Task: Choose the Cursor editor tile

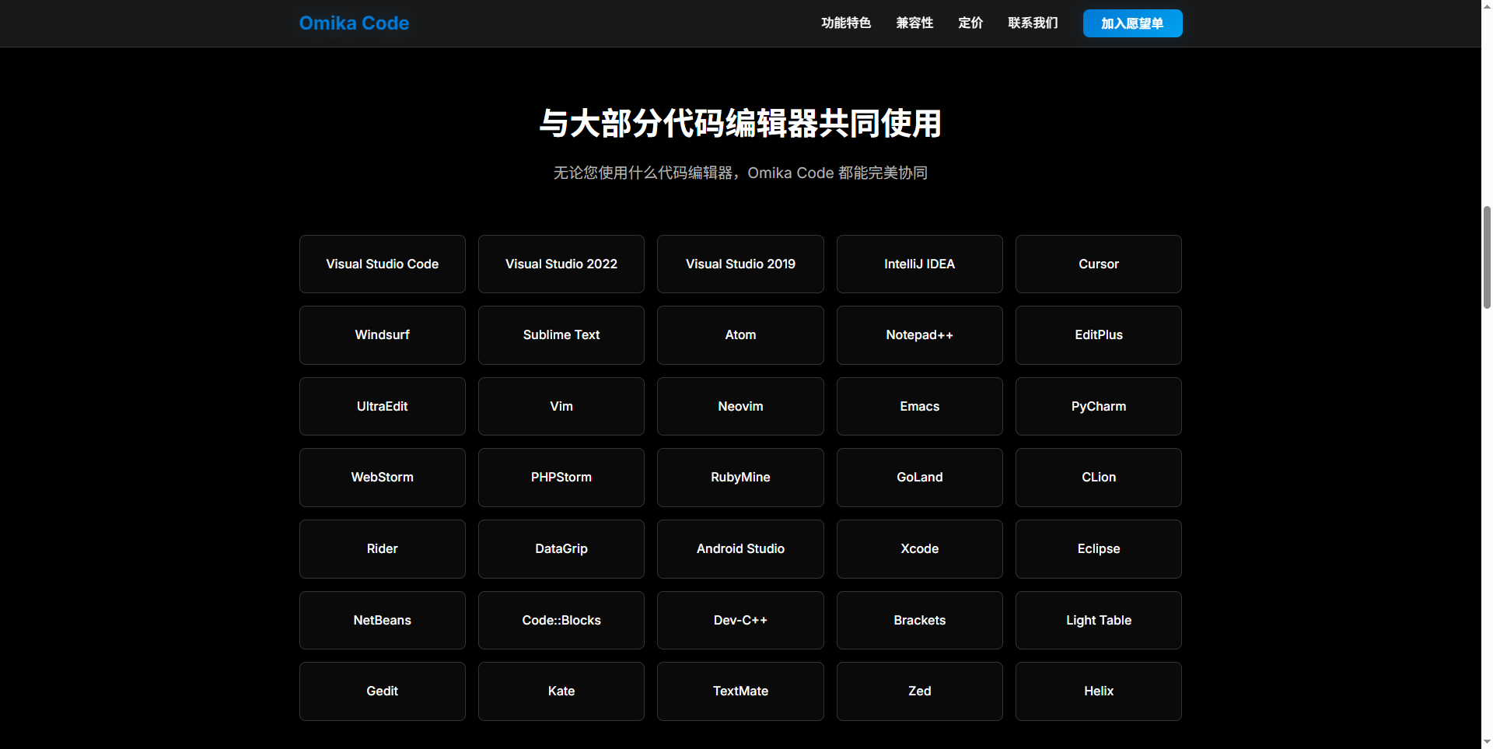Action: (1098, 264)
